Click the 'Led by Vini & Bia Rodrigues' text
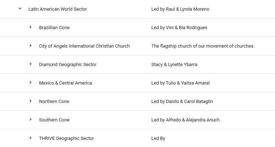The image size is (275, 147). (x=179, y=28)
